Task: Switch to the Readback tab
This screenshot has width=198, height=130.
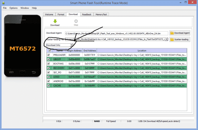Action: pos(87,14)
